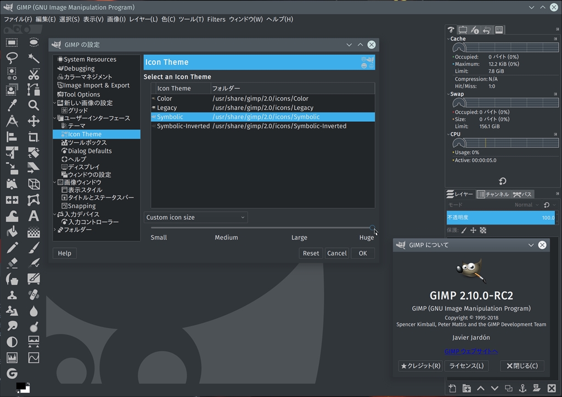
Task: Select the Clone stamp tool
Action: (x=12, y=294)
